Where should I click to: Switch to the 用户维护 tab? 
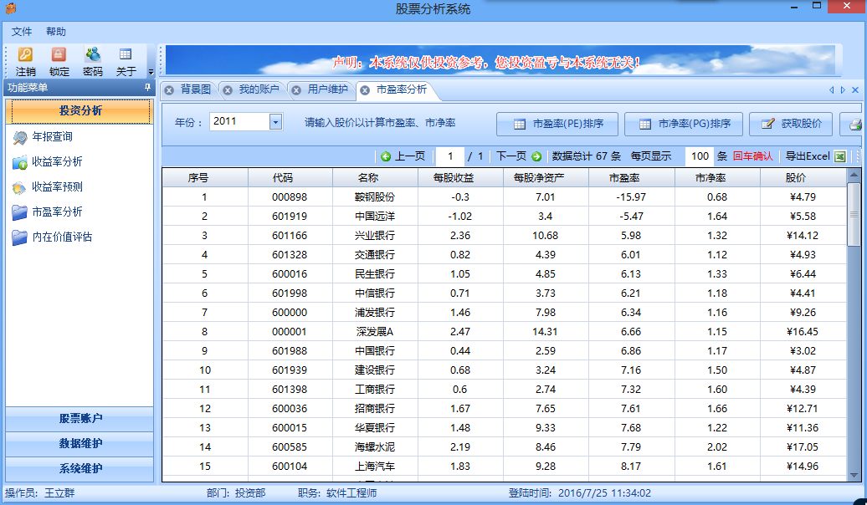point(328,89)
